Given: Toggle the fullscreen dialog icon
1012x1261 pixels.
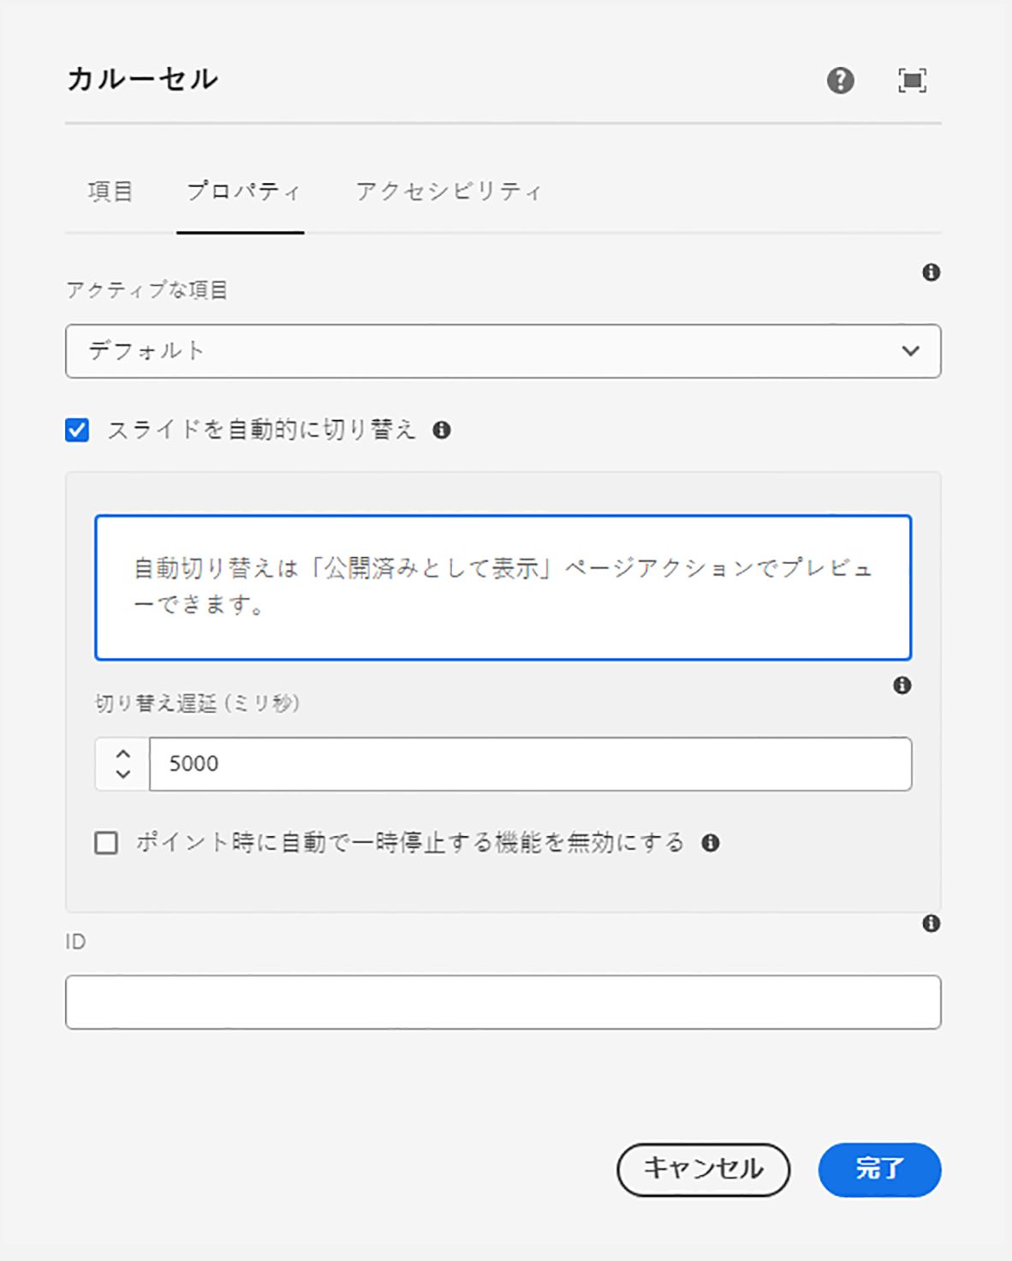Looking at the screenshot, I should [x=912, y=81].
